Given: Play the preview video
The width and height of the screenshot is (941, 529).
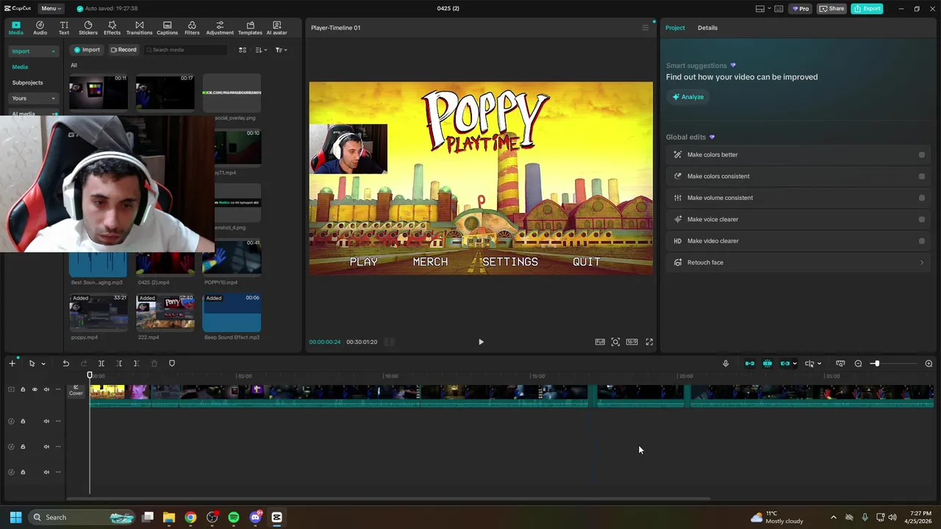Looking at the screenshot, I should (x=481, y=342).
